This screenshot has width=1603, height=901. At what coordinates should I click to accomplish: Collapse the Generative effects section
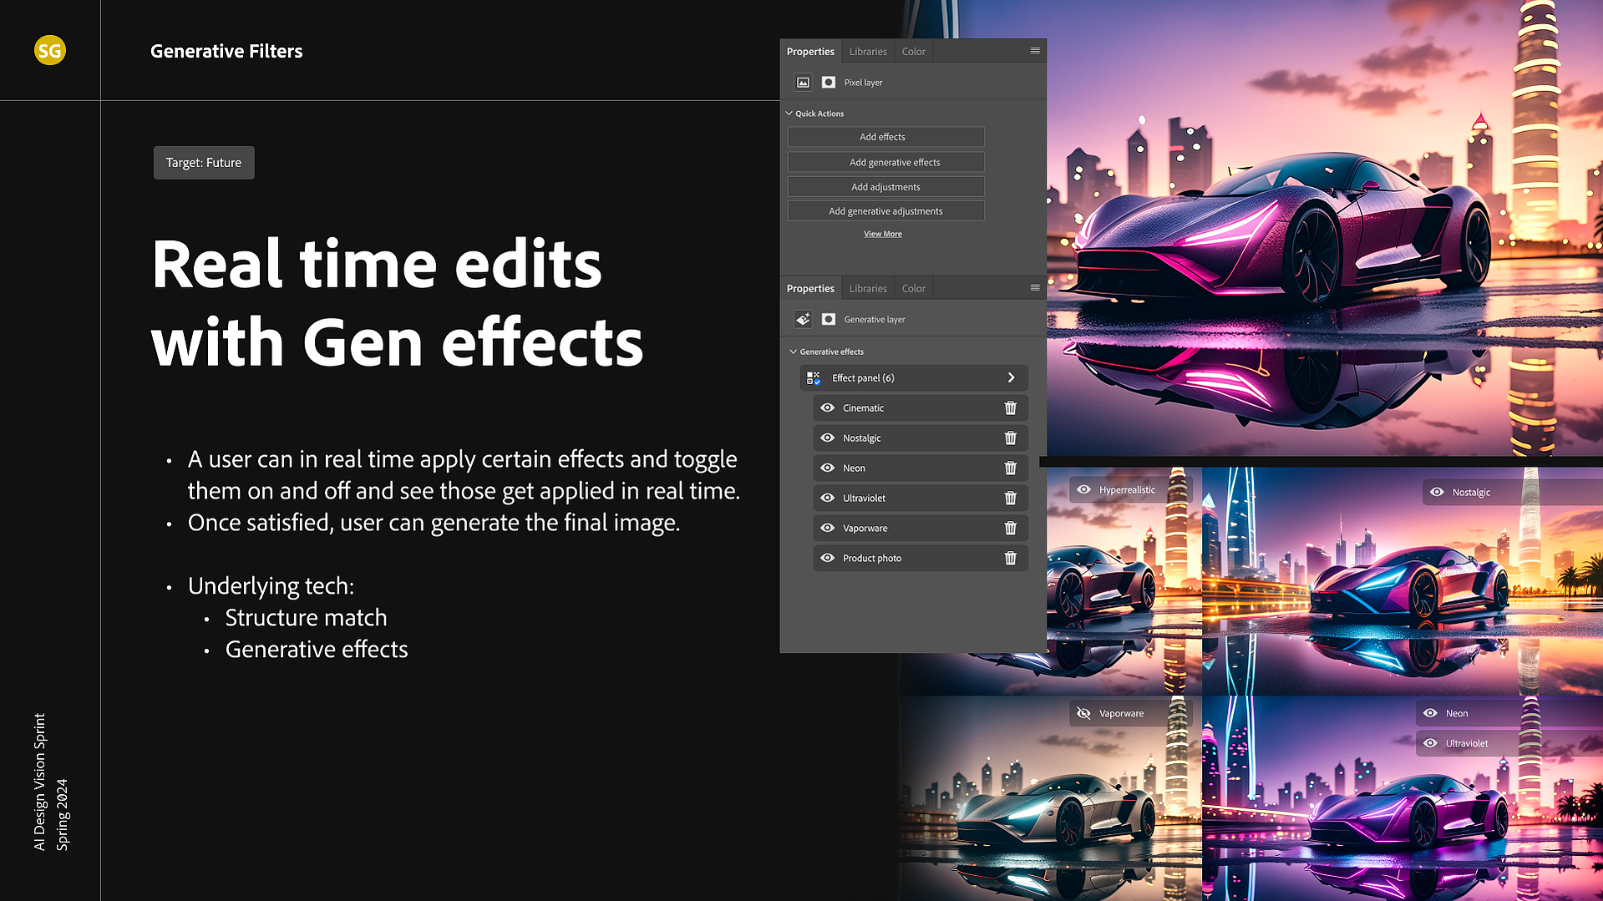(793, 352)
